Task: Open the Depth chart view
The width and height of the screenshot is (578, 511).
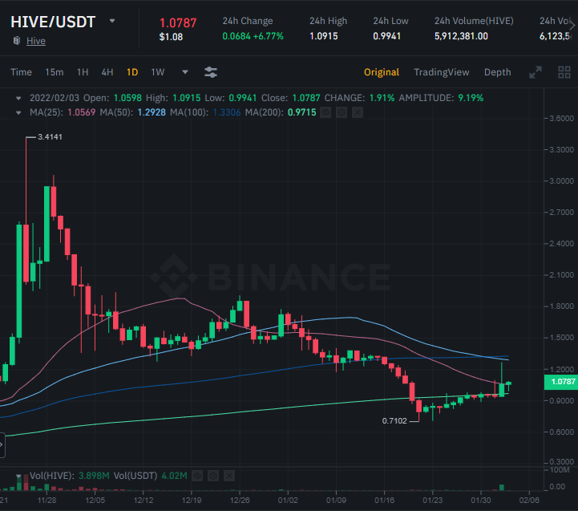Action: pyautogui.click(x=498, y=72)
